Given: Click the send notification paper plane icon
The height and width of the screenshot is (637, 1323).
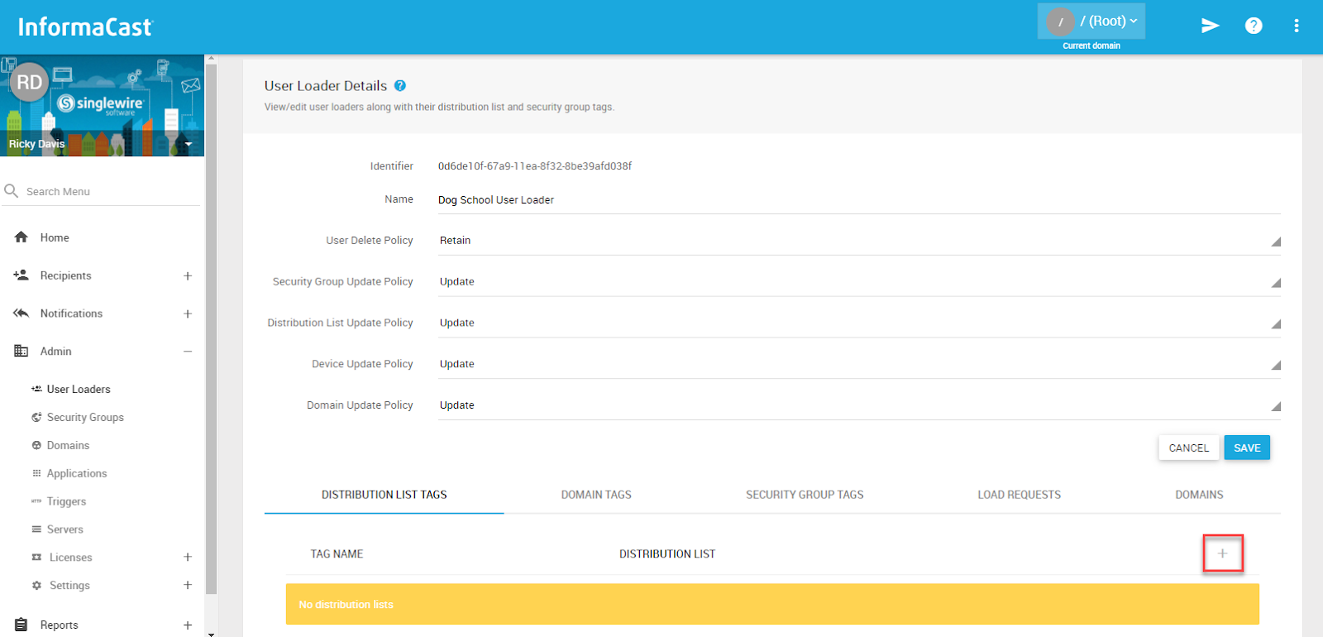Looking at the screenshot, I should click(x=1210, y=26).
